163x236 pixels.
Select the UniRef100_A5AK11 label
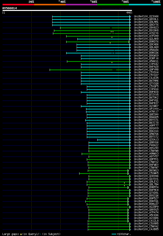click(x=146, y=61)
